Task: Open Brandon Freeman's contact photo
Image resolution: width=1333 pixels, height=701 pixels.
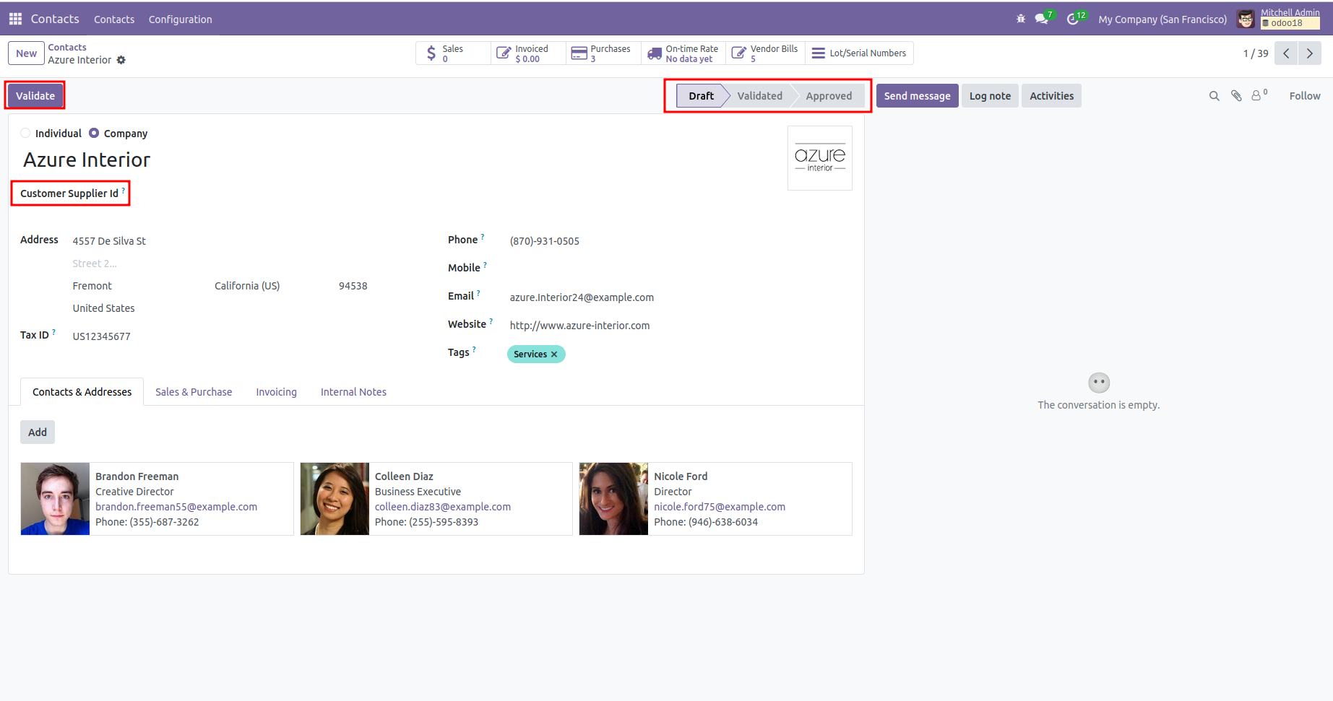Action: 56,499
